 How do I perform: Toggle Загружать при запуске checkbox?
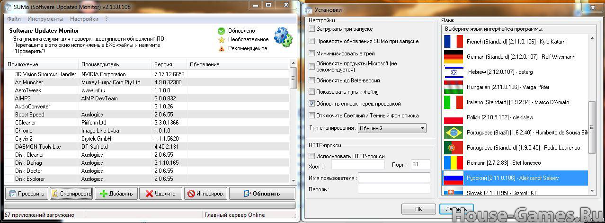tap(311, 29)
